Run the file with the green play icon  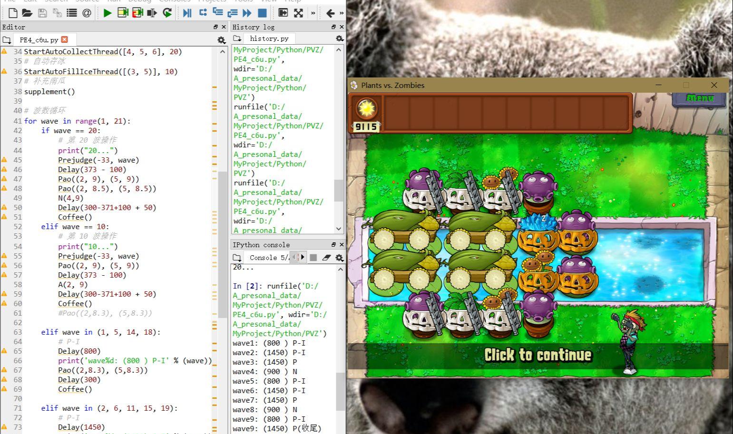(108, 13)
